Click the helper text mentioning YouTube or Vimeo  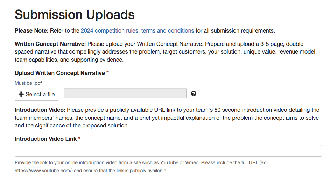pos(141,167)
